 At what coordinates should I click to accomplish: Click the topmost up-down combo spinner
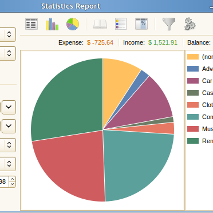coord(9,34)
